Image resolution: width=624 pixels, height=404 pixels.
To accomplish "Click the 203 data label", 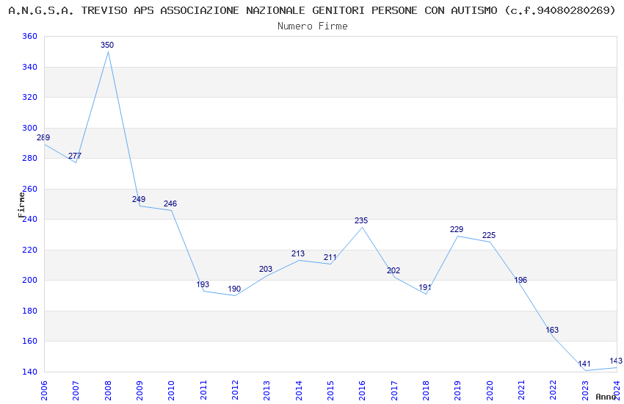I will (266, 269).
